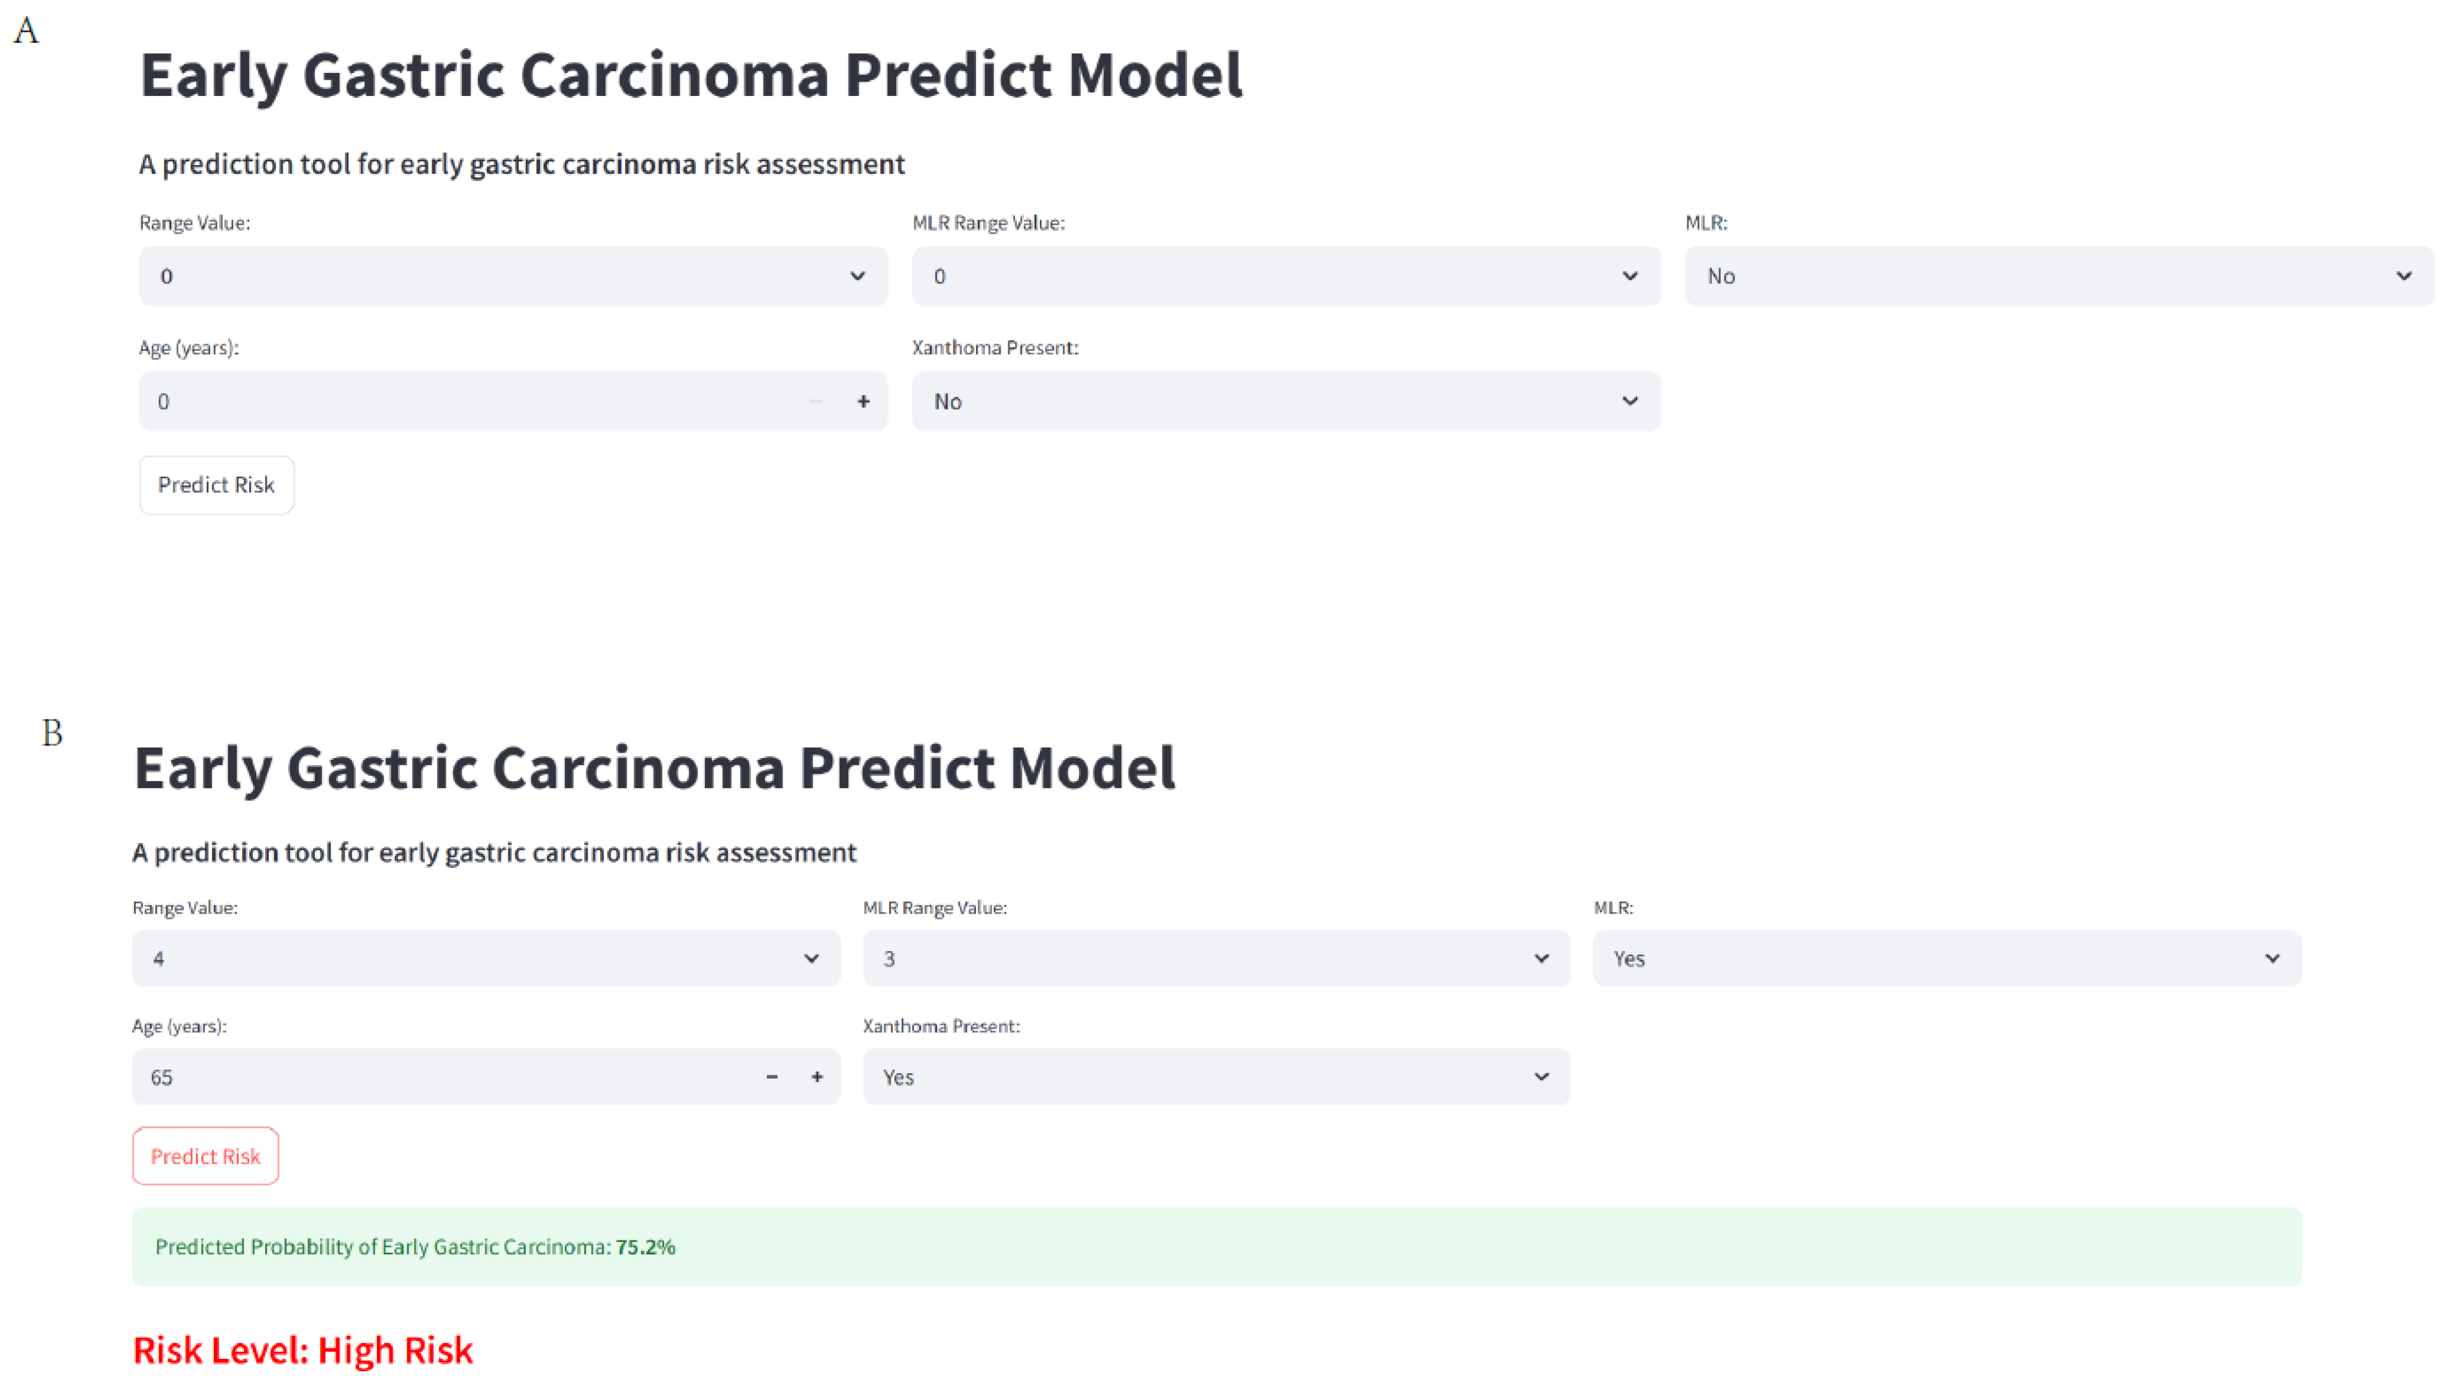This screenshot has height=1387, width=2453.
Task: Click chevron arrow of Range Value 4
Action: (x=811, y=959)
